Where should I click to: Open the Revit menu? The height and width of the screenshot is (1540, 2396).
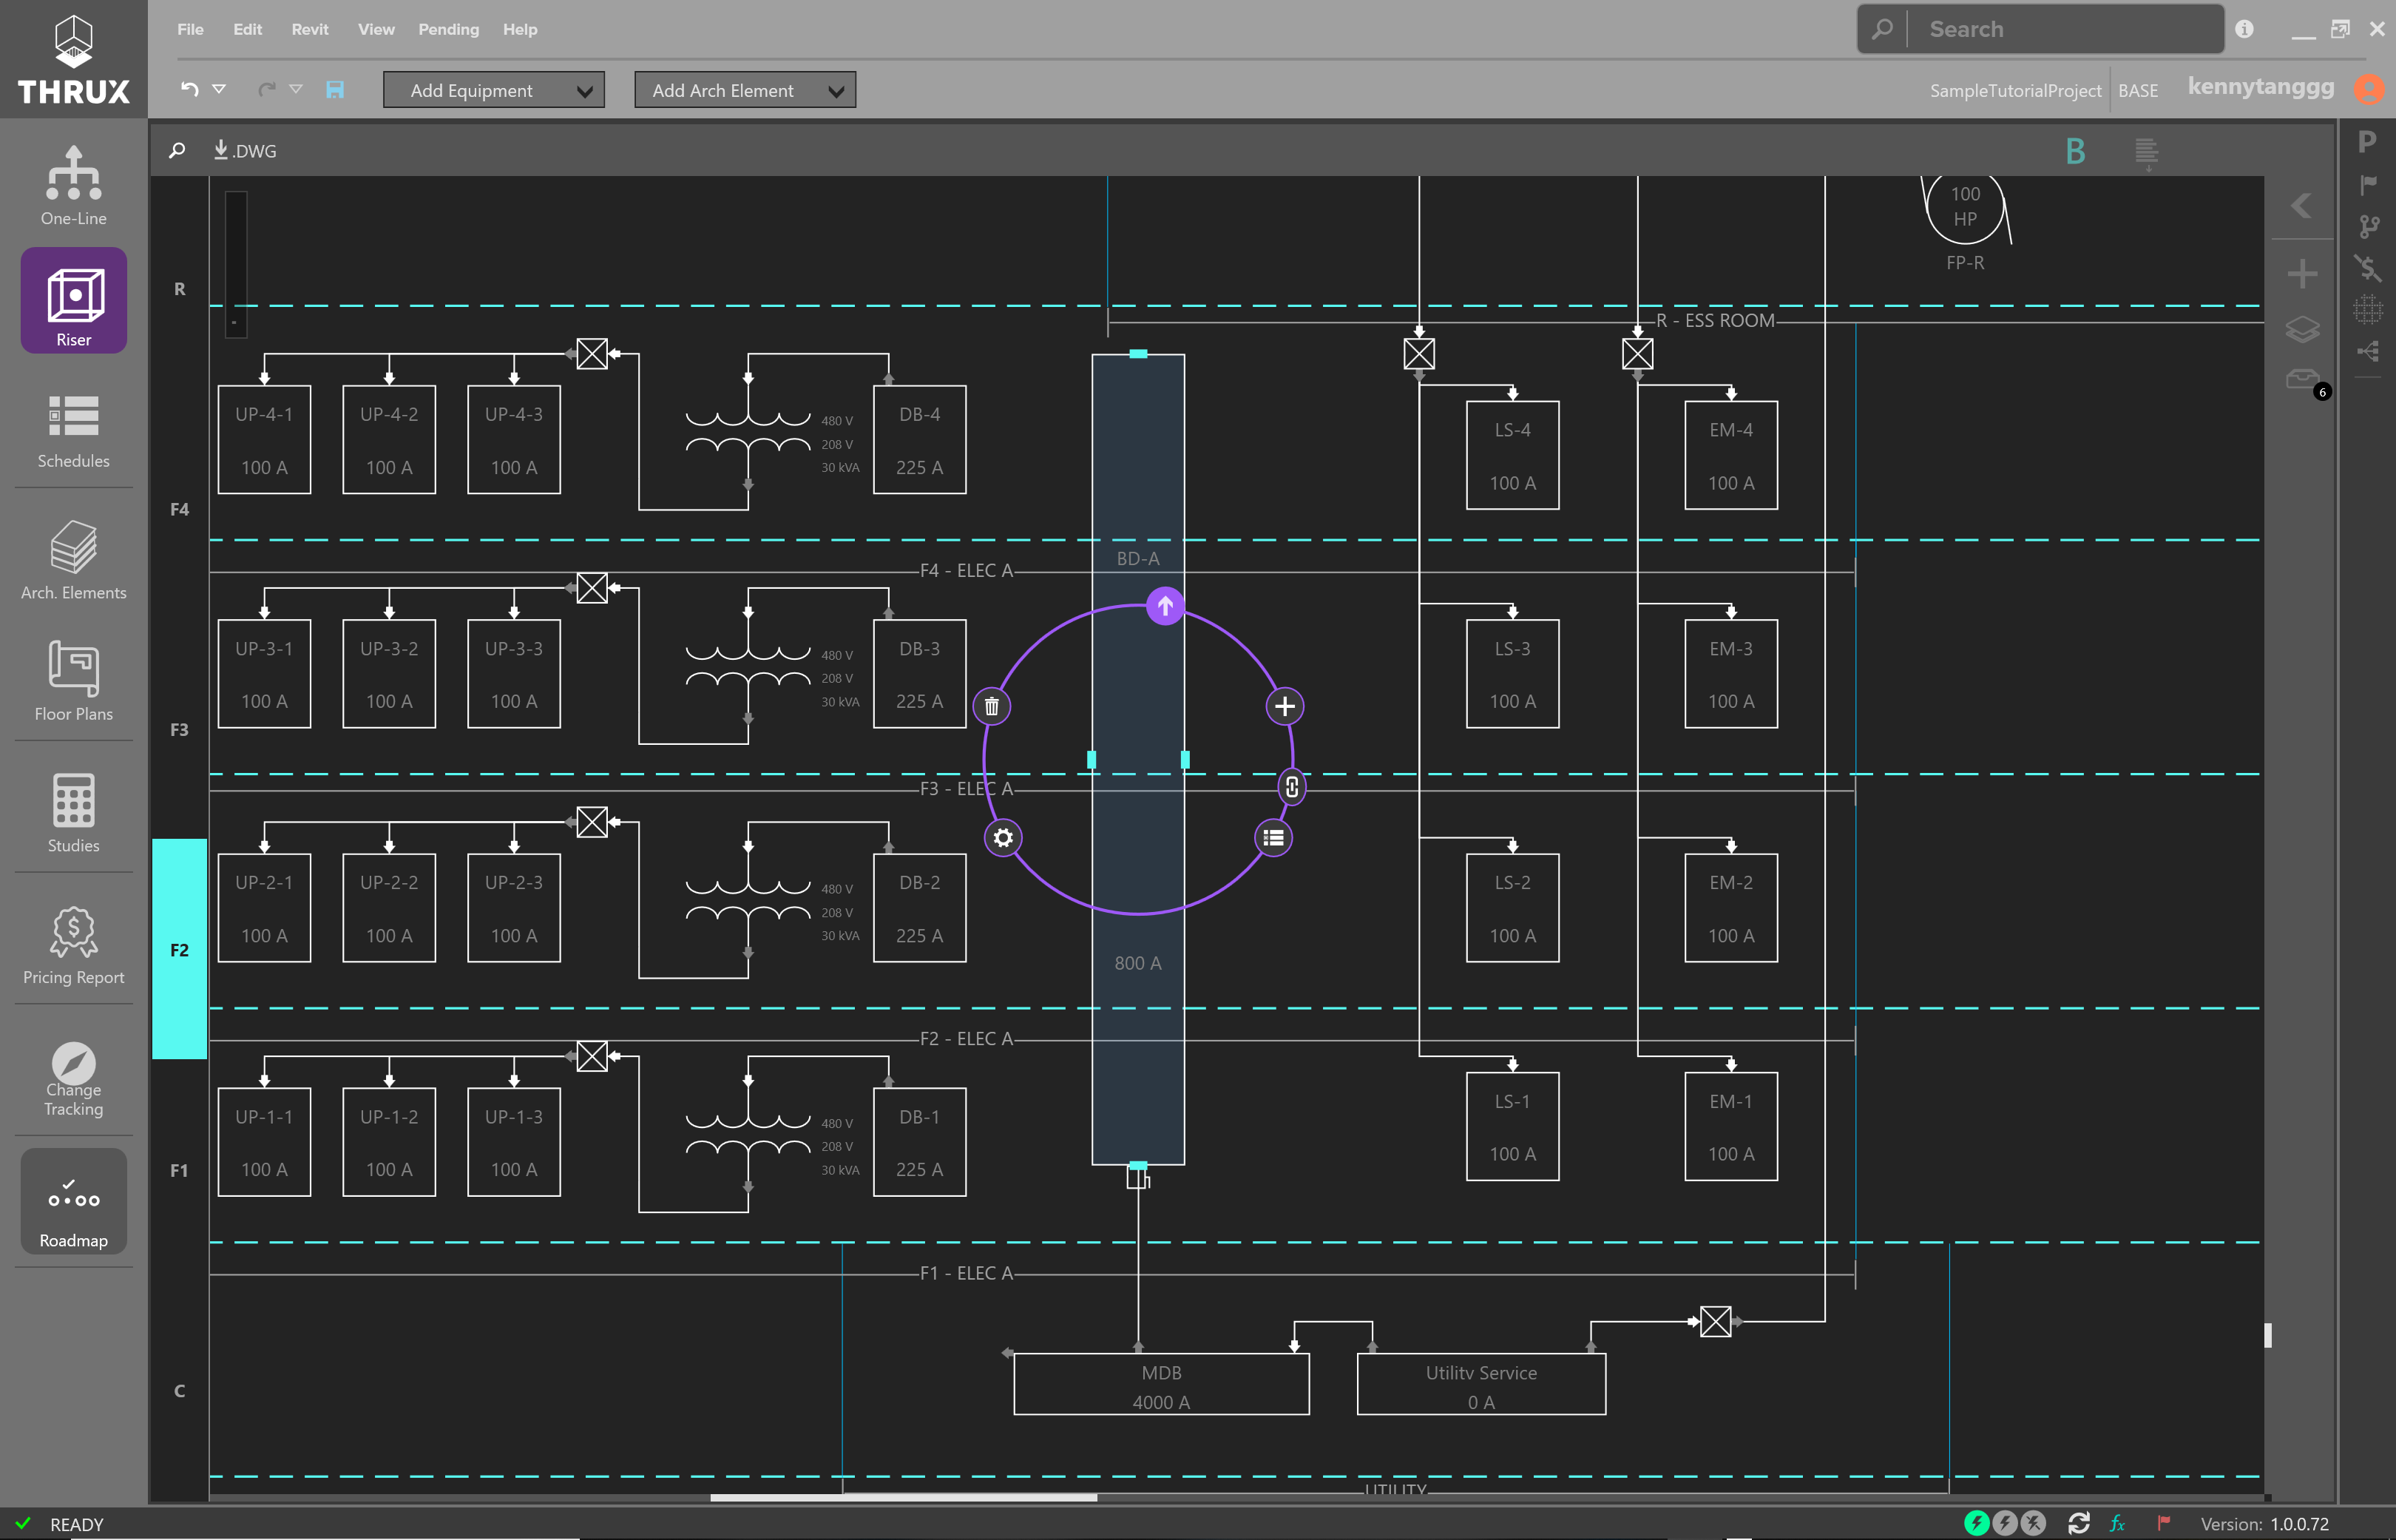coord(310,29)
